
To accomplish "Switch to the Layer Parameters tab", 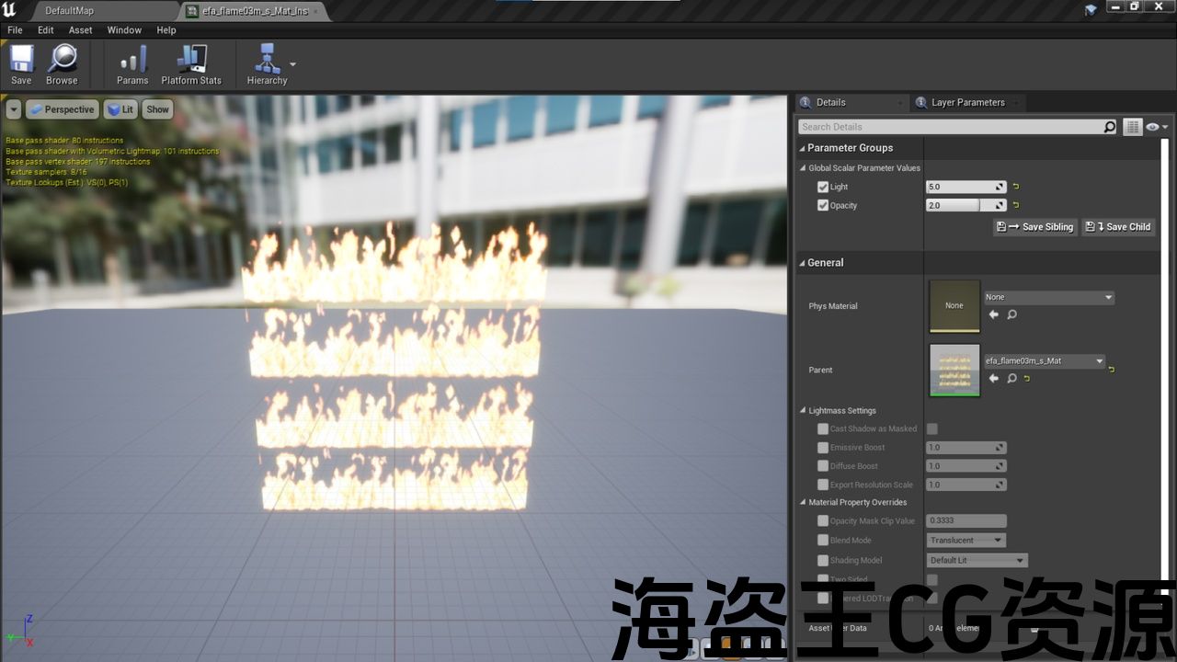I will 966,102.
